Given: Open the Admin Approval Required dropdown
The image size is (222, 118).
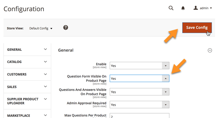Looking at the screenshot, I should (x=139, y=105).
